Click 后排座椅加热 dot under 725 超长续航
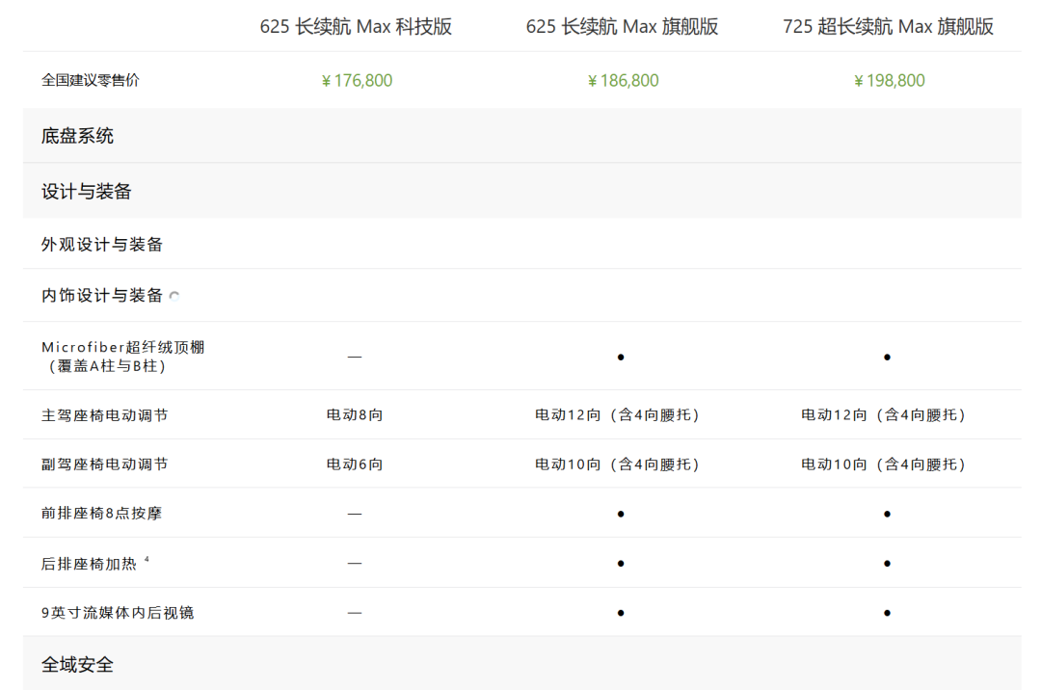The image size is (1041, 690). (x=887, y=563)
